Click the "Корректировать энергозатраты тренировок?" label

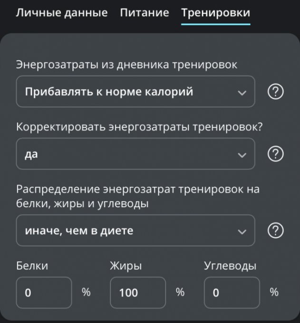(x=139, y=127)
